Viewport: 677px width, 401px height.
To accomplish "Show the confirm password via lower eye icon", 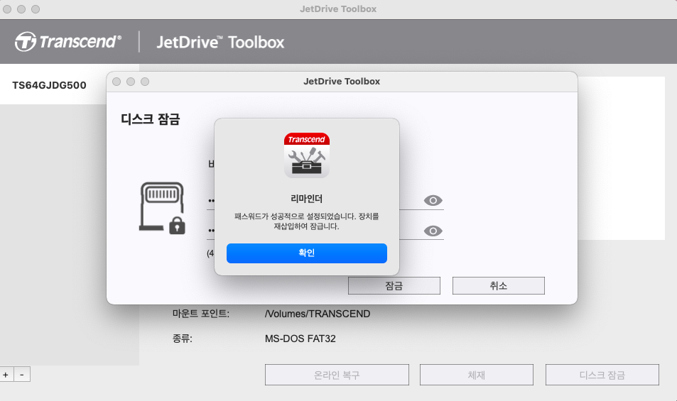I will (x=433, y=231).
